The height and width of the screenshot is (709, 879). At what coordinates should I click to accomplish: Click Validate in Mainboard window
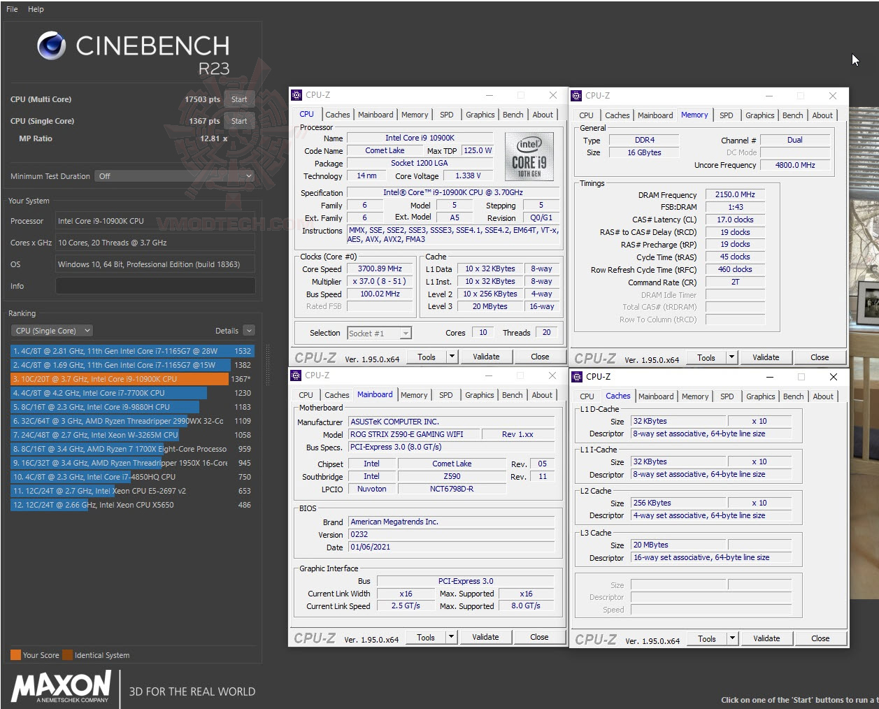(485, 637)
